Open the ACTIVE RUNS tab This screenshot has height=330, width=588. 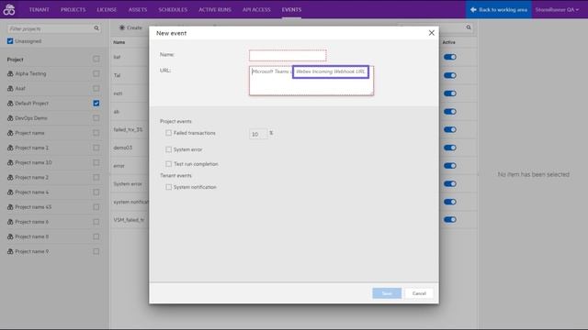coord(215,10)
